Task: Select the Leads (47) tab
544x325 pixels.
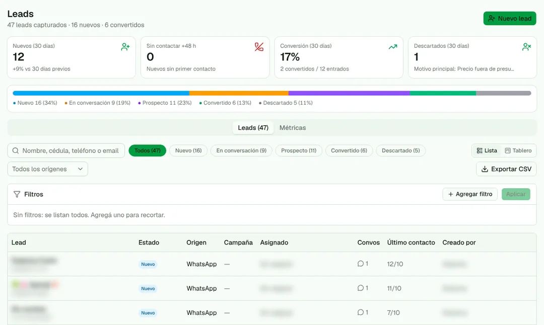Action: pos(253,128)
